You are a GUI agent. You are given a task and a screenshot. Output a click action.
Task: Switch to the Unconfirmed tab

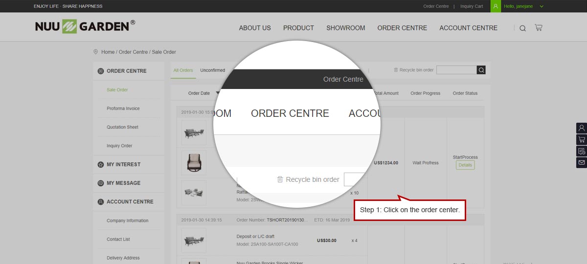tap(213, 70)
